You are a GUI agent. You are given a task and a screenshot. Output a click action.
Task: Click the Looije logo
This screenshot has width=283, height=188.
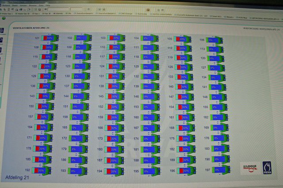pyautogui.click(x=249, y=167)
